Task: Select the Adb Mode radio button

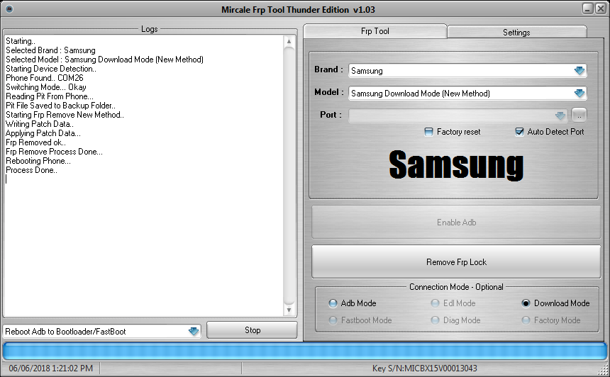Action: point(333,303)
